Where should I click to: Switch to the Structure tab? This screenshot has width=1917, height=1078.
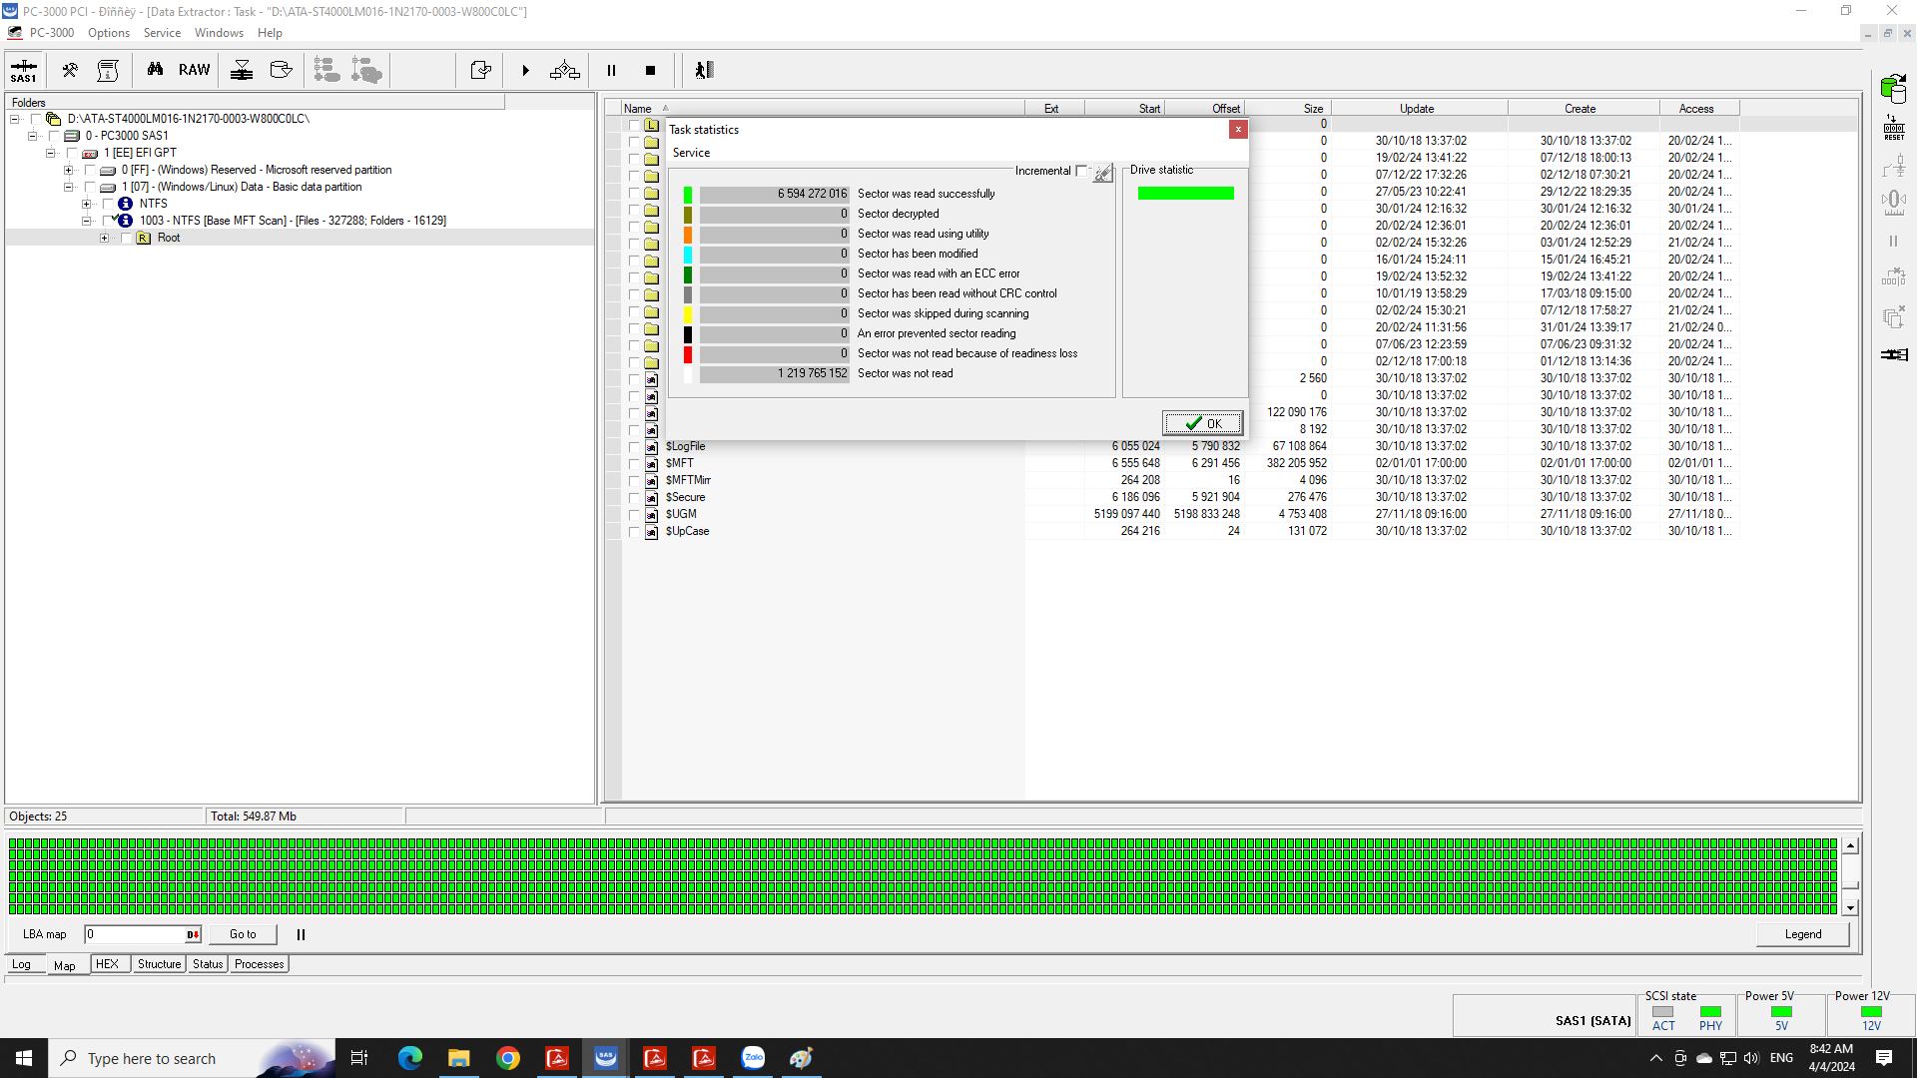tap(159, 964)
